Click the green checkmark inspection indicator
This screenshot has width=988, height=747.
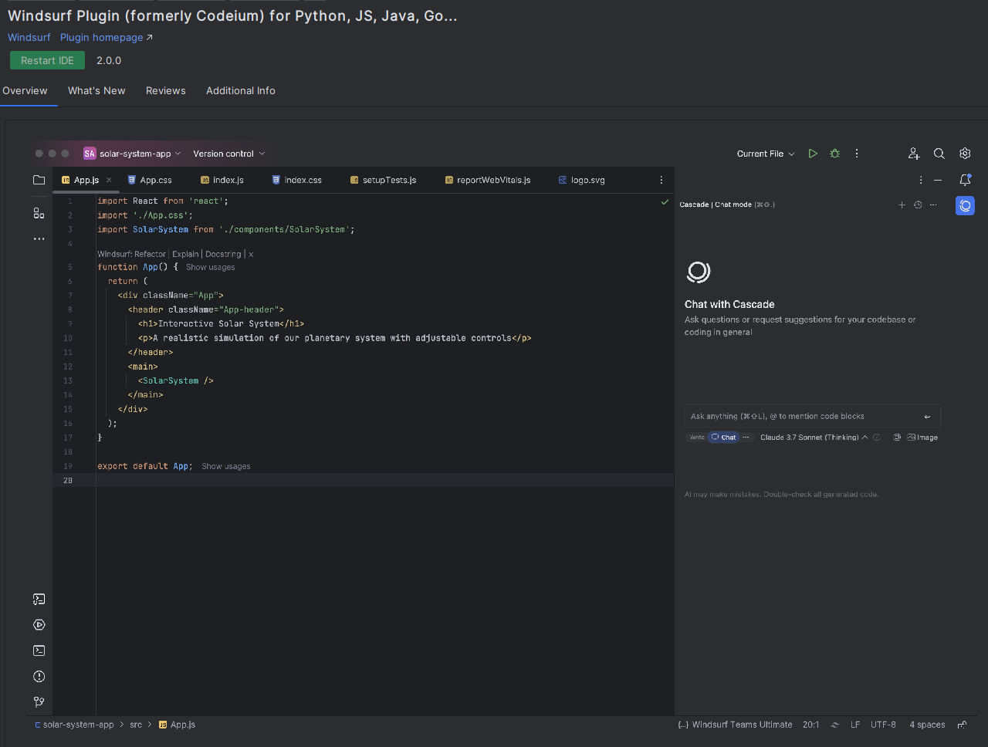click(x=665, y=202)
